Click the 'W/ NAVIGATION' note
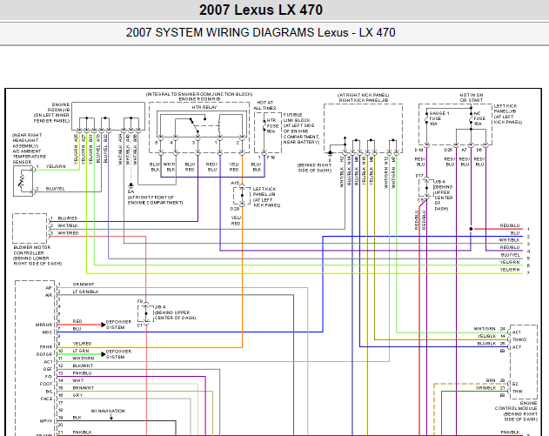 [108, 411]
